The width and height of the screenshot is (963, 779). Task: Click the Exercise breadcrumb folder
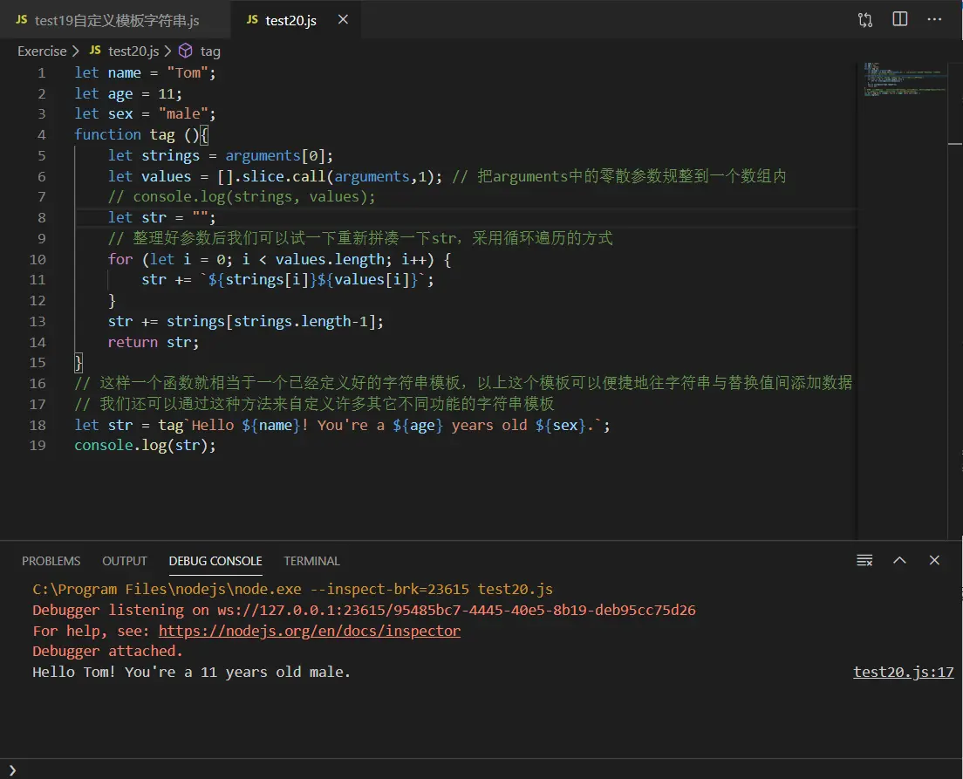[x=42, y=51]
